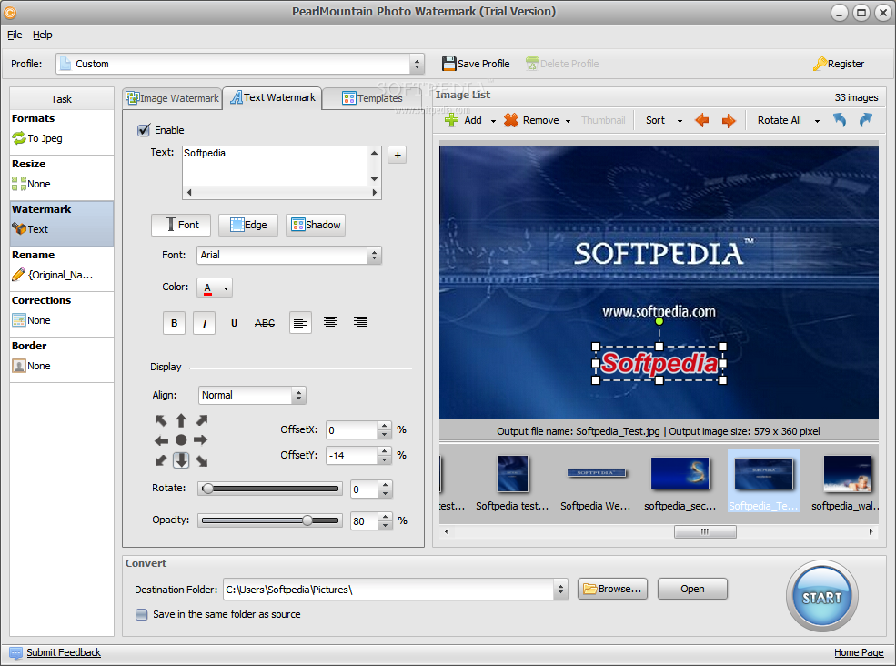Rotate all images clockwise
896x666 pixels.
coord(866,120)
